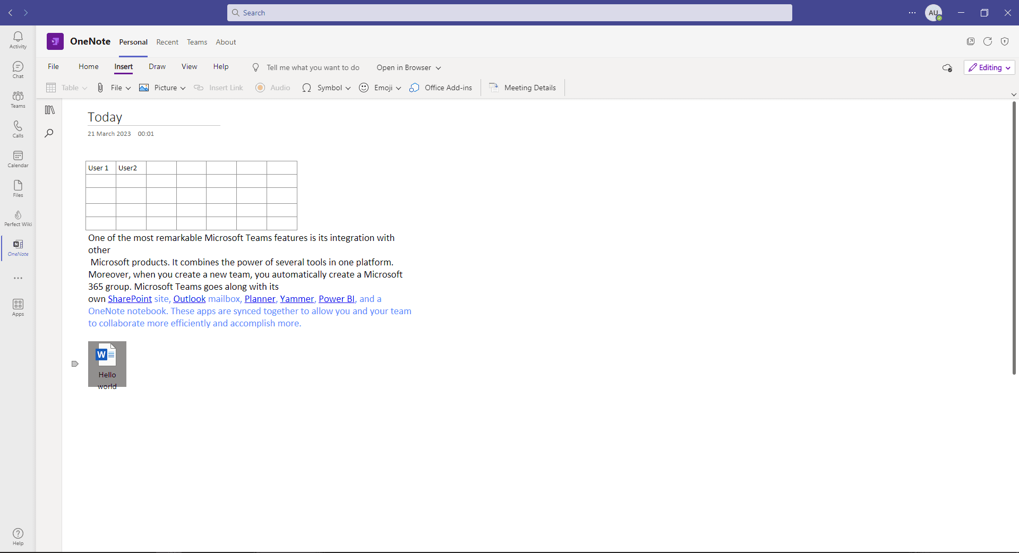Open the AU profile avatar

pos(934,13)
